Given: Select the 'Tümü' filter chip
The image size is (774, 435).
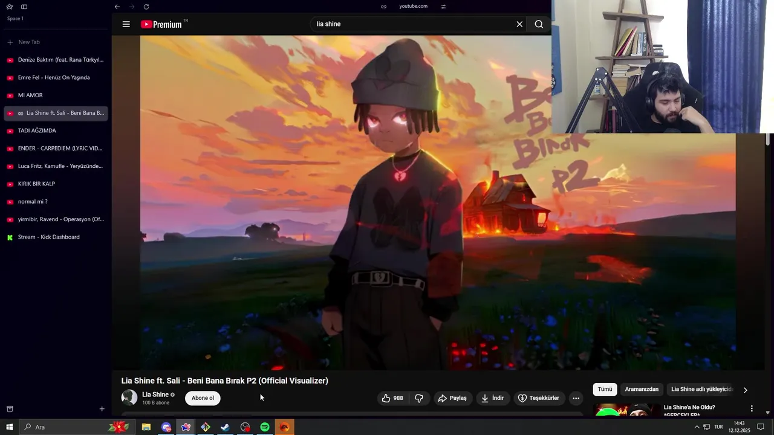Looking at the screenshot, I should [605, 390].
